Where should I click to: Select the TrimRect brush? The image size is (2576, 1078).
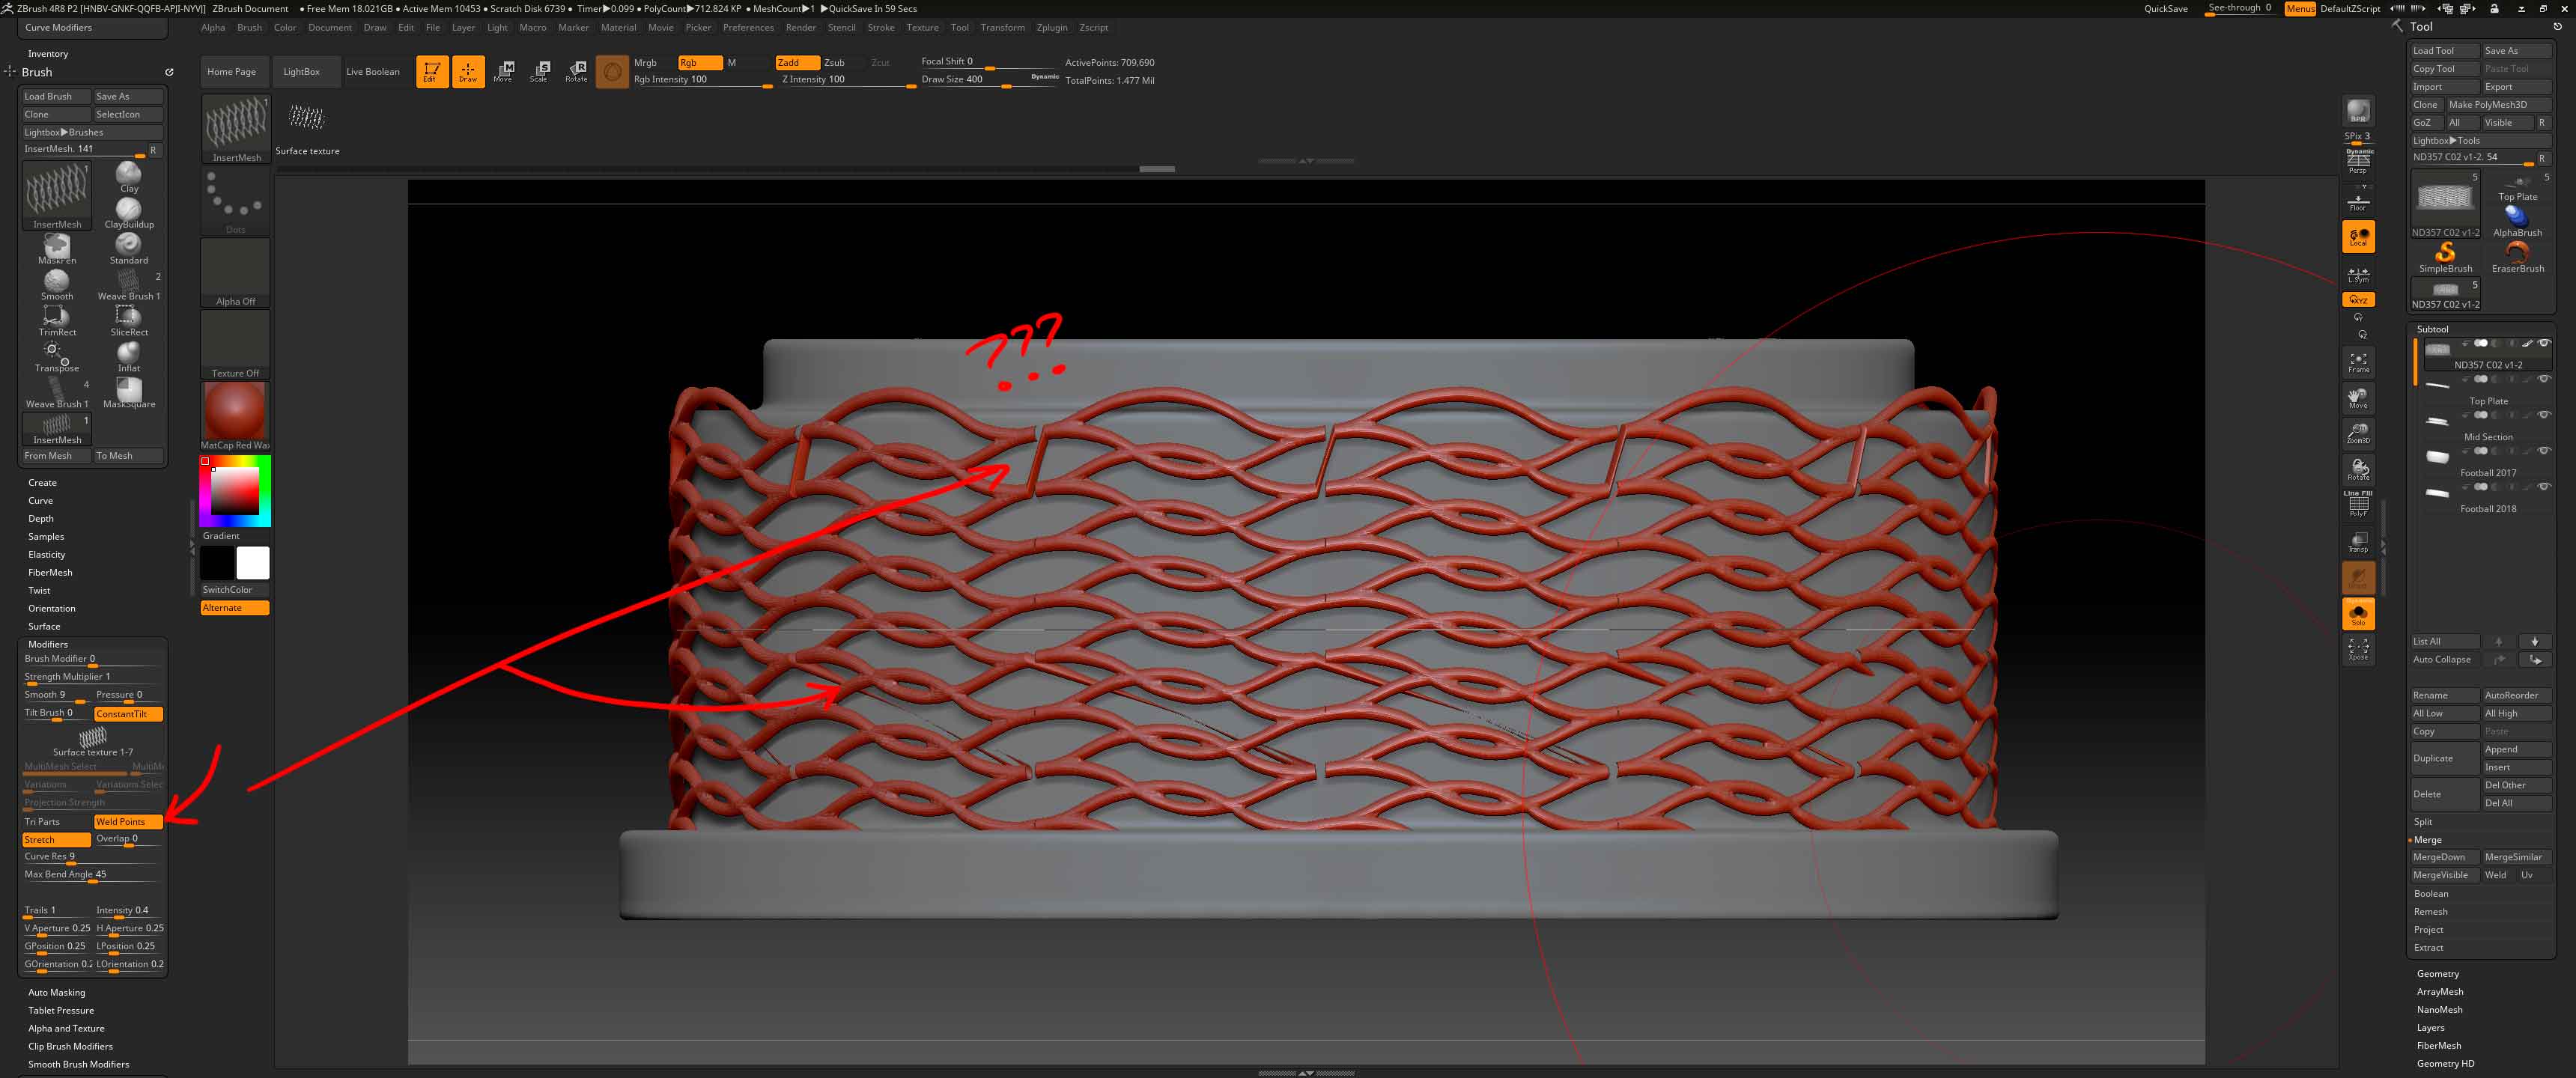click(x=57, y=319)
